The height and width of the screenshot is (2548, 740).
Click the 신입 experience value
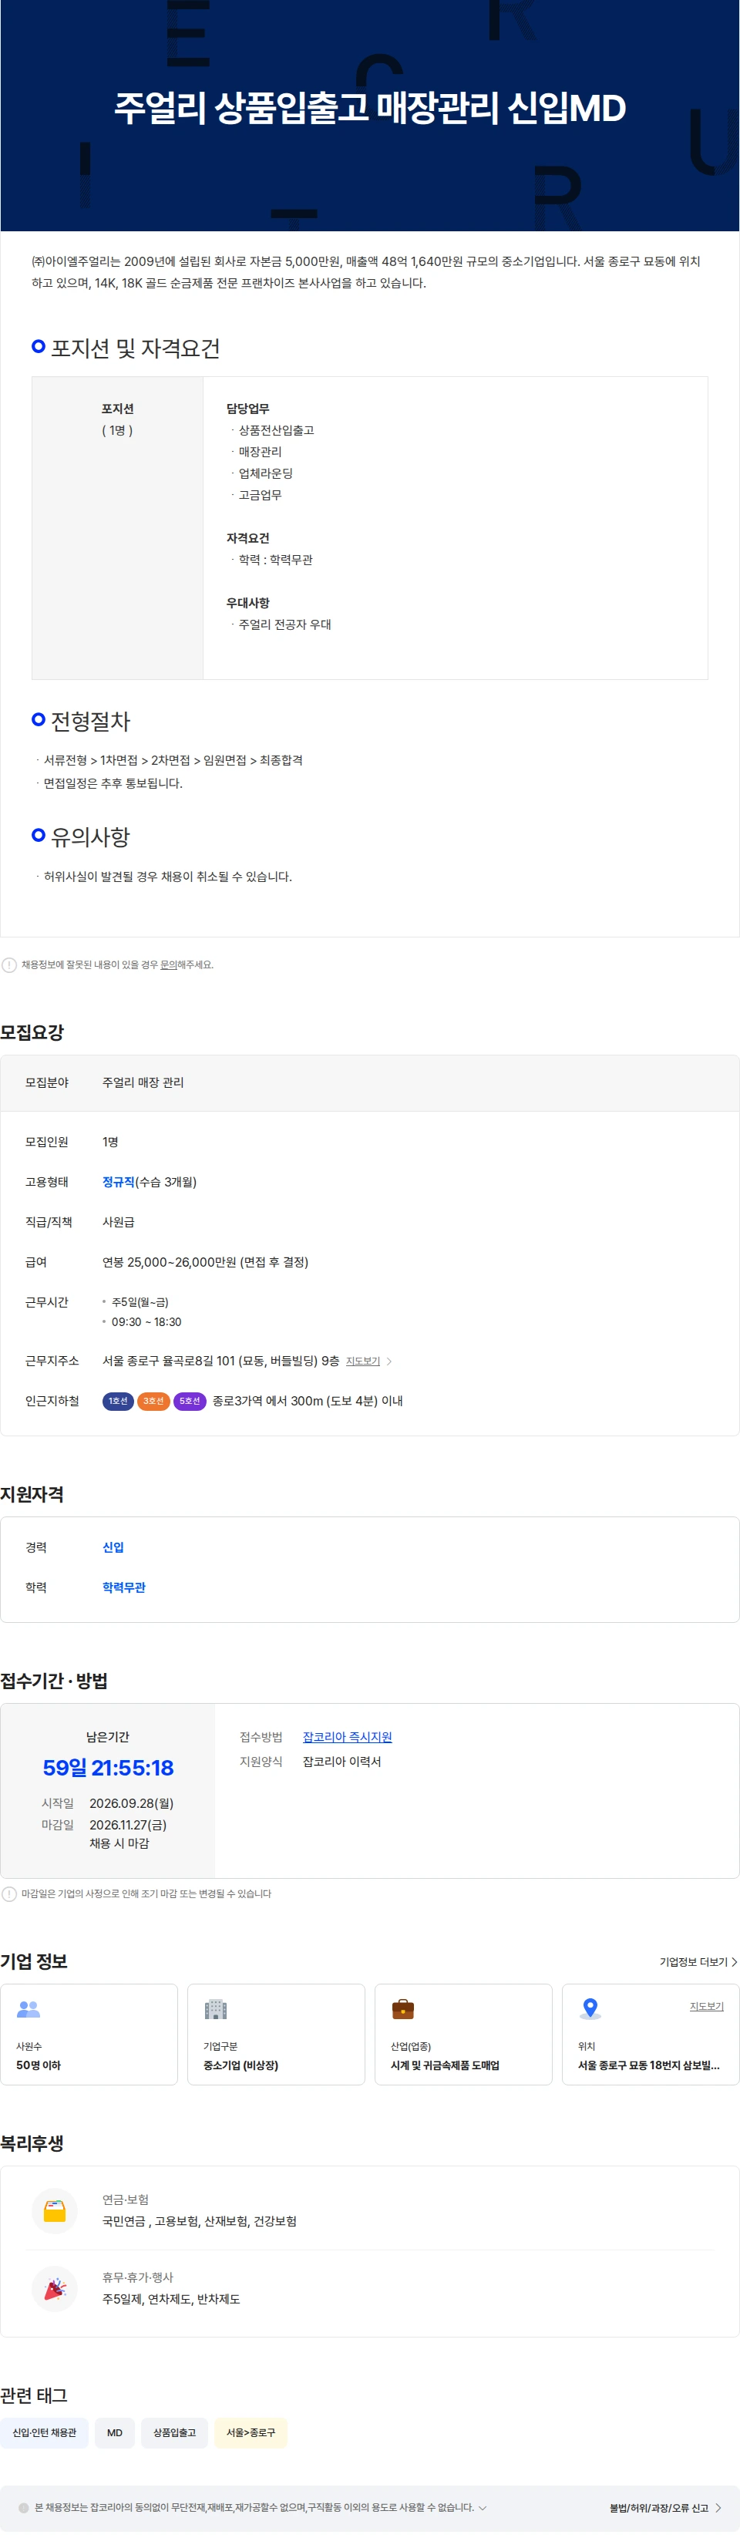(x=114, y=1547)
